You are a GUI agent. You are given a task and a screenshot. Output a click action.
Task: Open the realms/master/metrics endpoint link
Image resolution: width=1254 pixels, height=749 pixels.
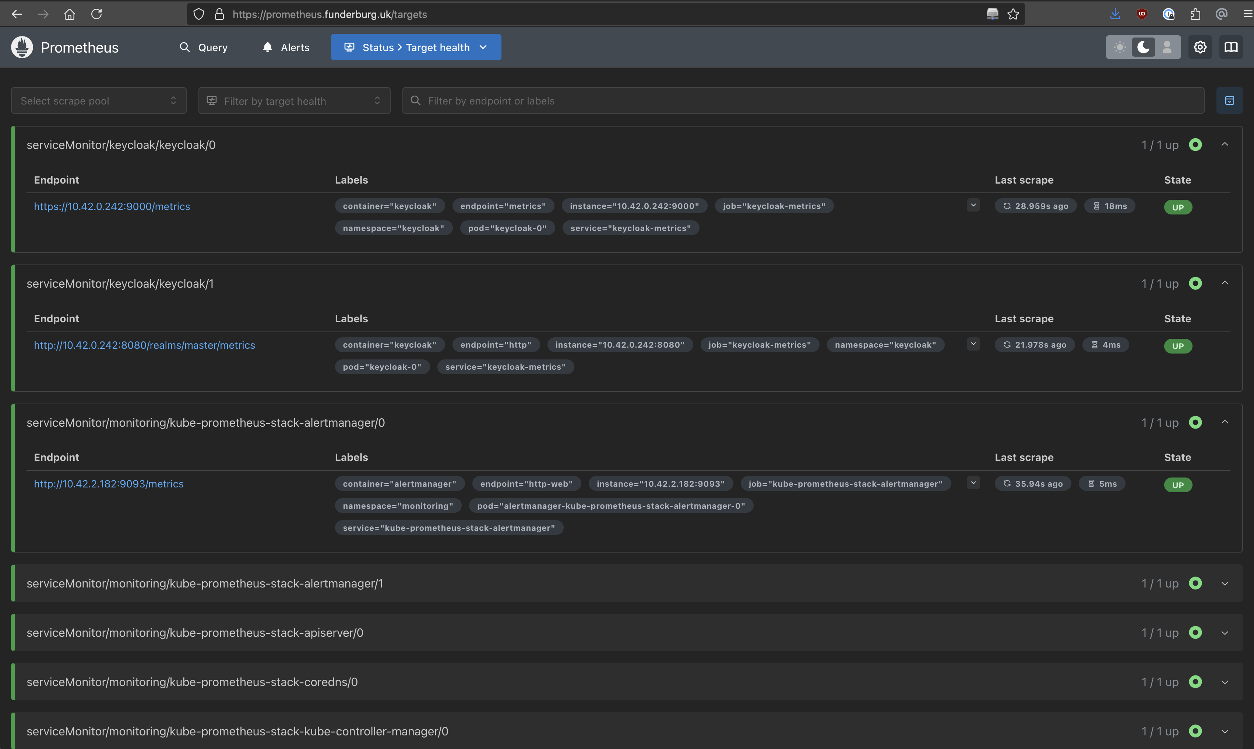[144, 345]
